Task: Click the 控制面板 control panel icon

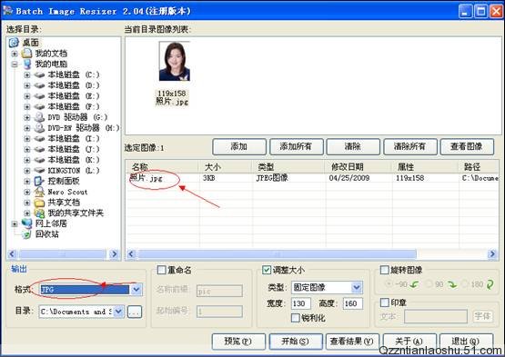Action: pyautogui.click(x=39, y=181)
